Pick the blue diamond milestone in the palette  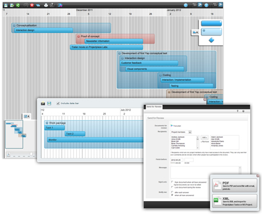(x=211, y=40)
